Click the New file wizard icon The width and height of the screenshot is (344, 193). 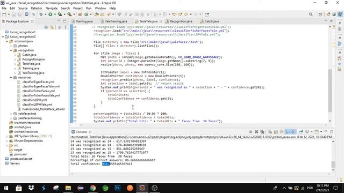coord(4,14)
